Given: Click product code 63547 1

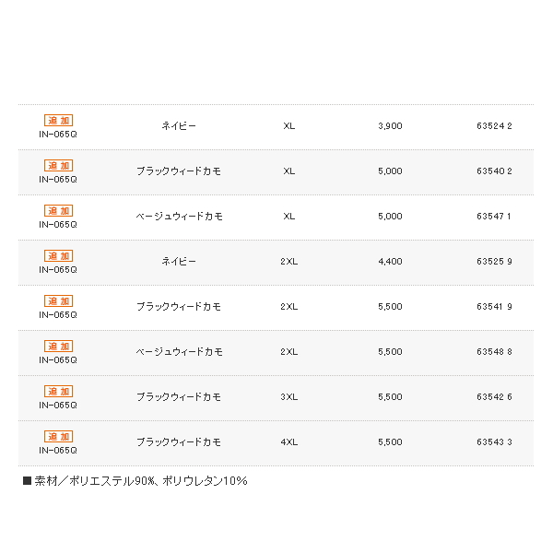Looking at the screenshot, I should (x=494, y=217).
